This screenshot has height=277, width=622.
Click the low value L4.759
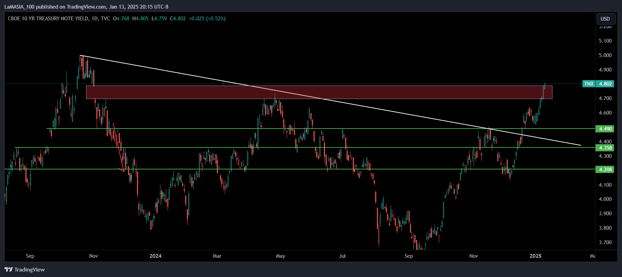pos(159,19)
